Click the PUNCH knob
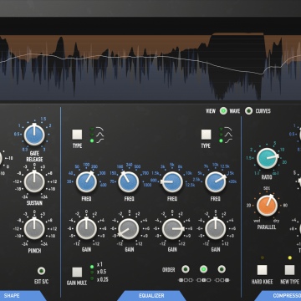 (x=34, y=229)
